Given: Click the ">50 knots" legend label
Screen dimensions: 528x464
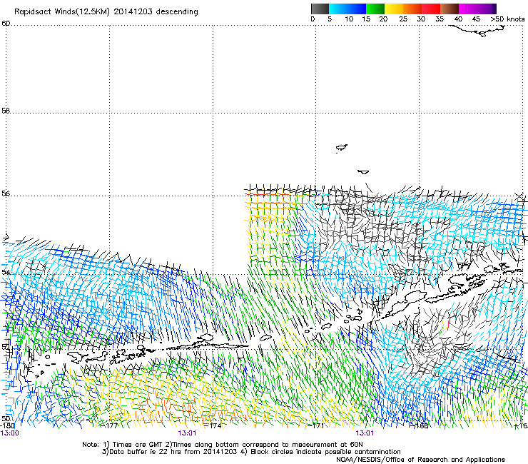Looking at the screenshot, I should 507,19.
